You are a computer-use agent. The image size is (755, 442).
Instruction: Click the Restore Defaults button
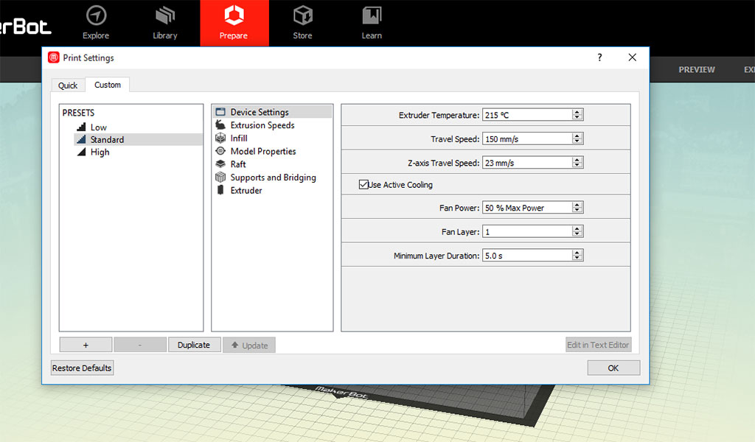(x=82, y=368)
